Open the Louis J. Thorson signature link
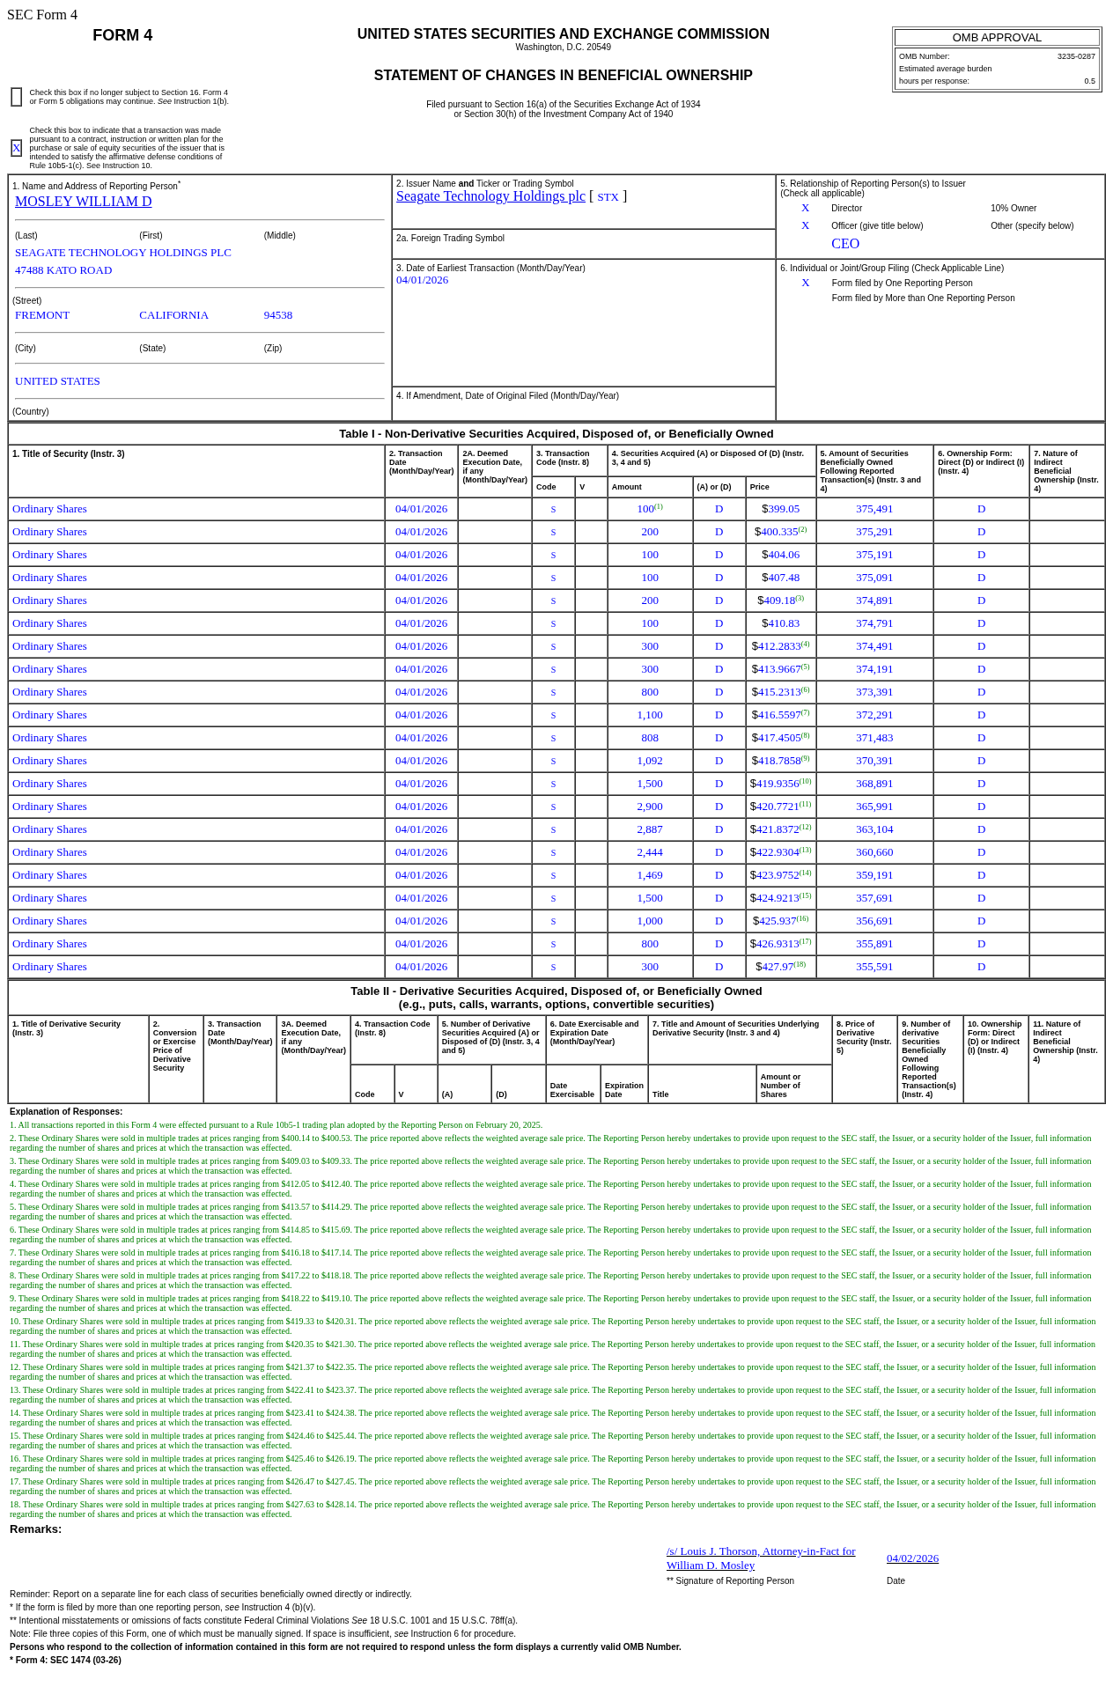This screenshot has width=1113, height=1687. [761, 1558]
